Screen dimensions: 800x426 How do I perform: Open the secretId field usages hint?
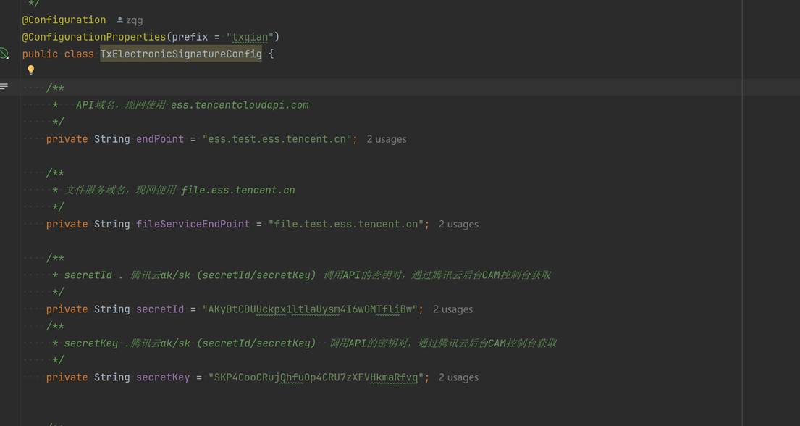452,309
